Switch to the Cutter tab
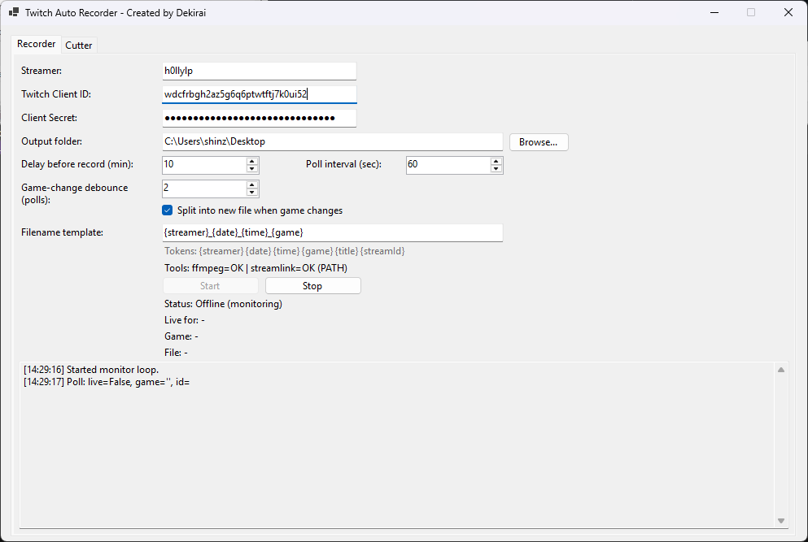808x542 pixels. pyautogui.click(x=78, y=46)
